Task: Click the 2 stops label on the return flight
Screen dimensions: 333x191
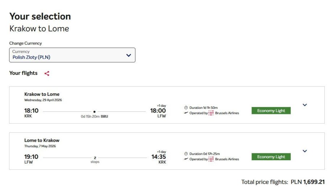Action: pos(95,160)
